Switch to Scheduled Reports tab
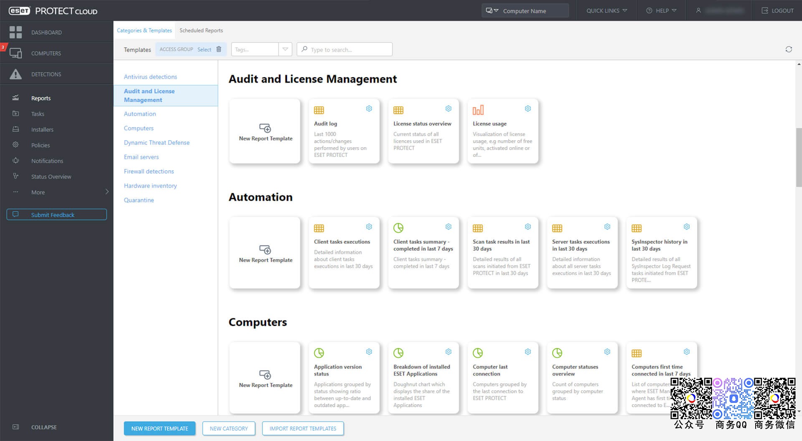This screenshot has width=802, height=441. (x=201, y=30)
